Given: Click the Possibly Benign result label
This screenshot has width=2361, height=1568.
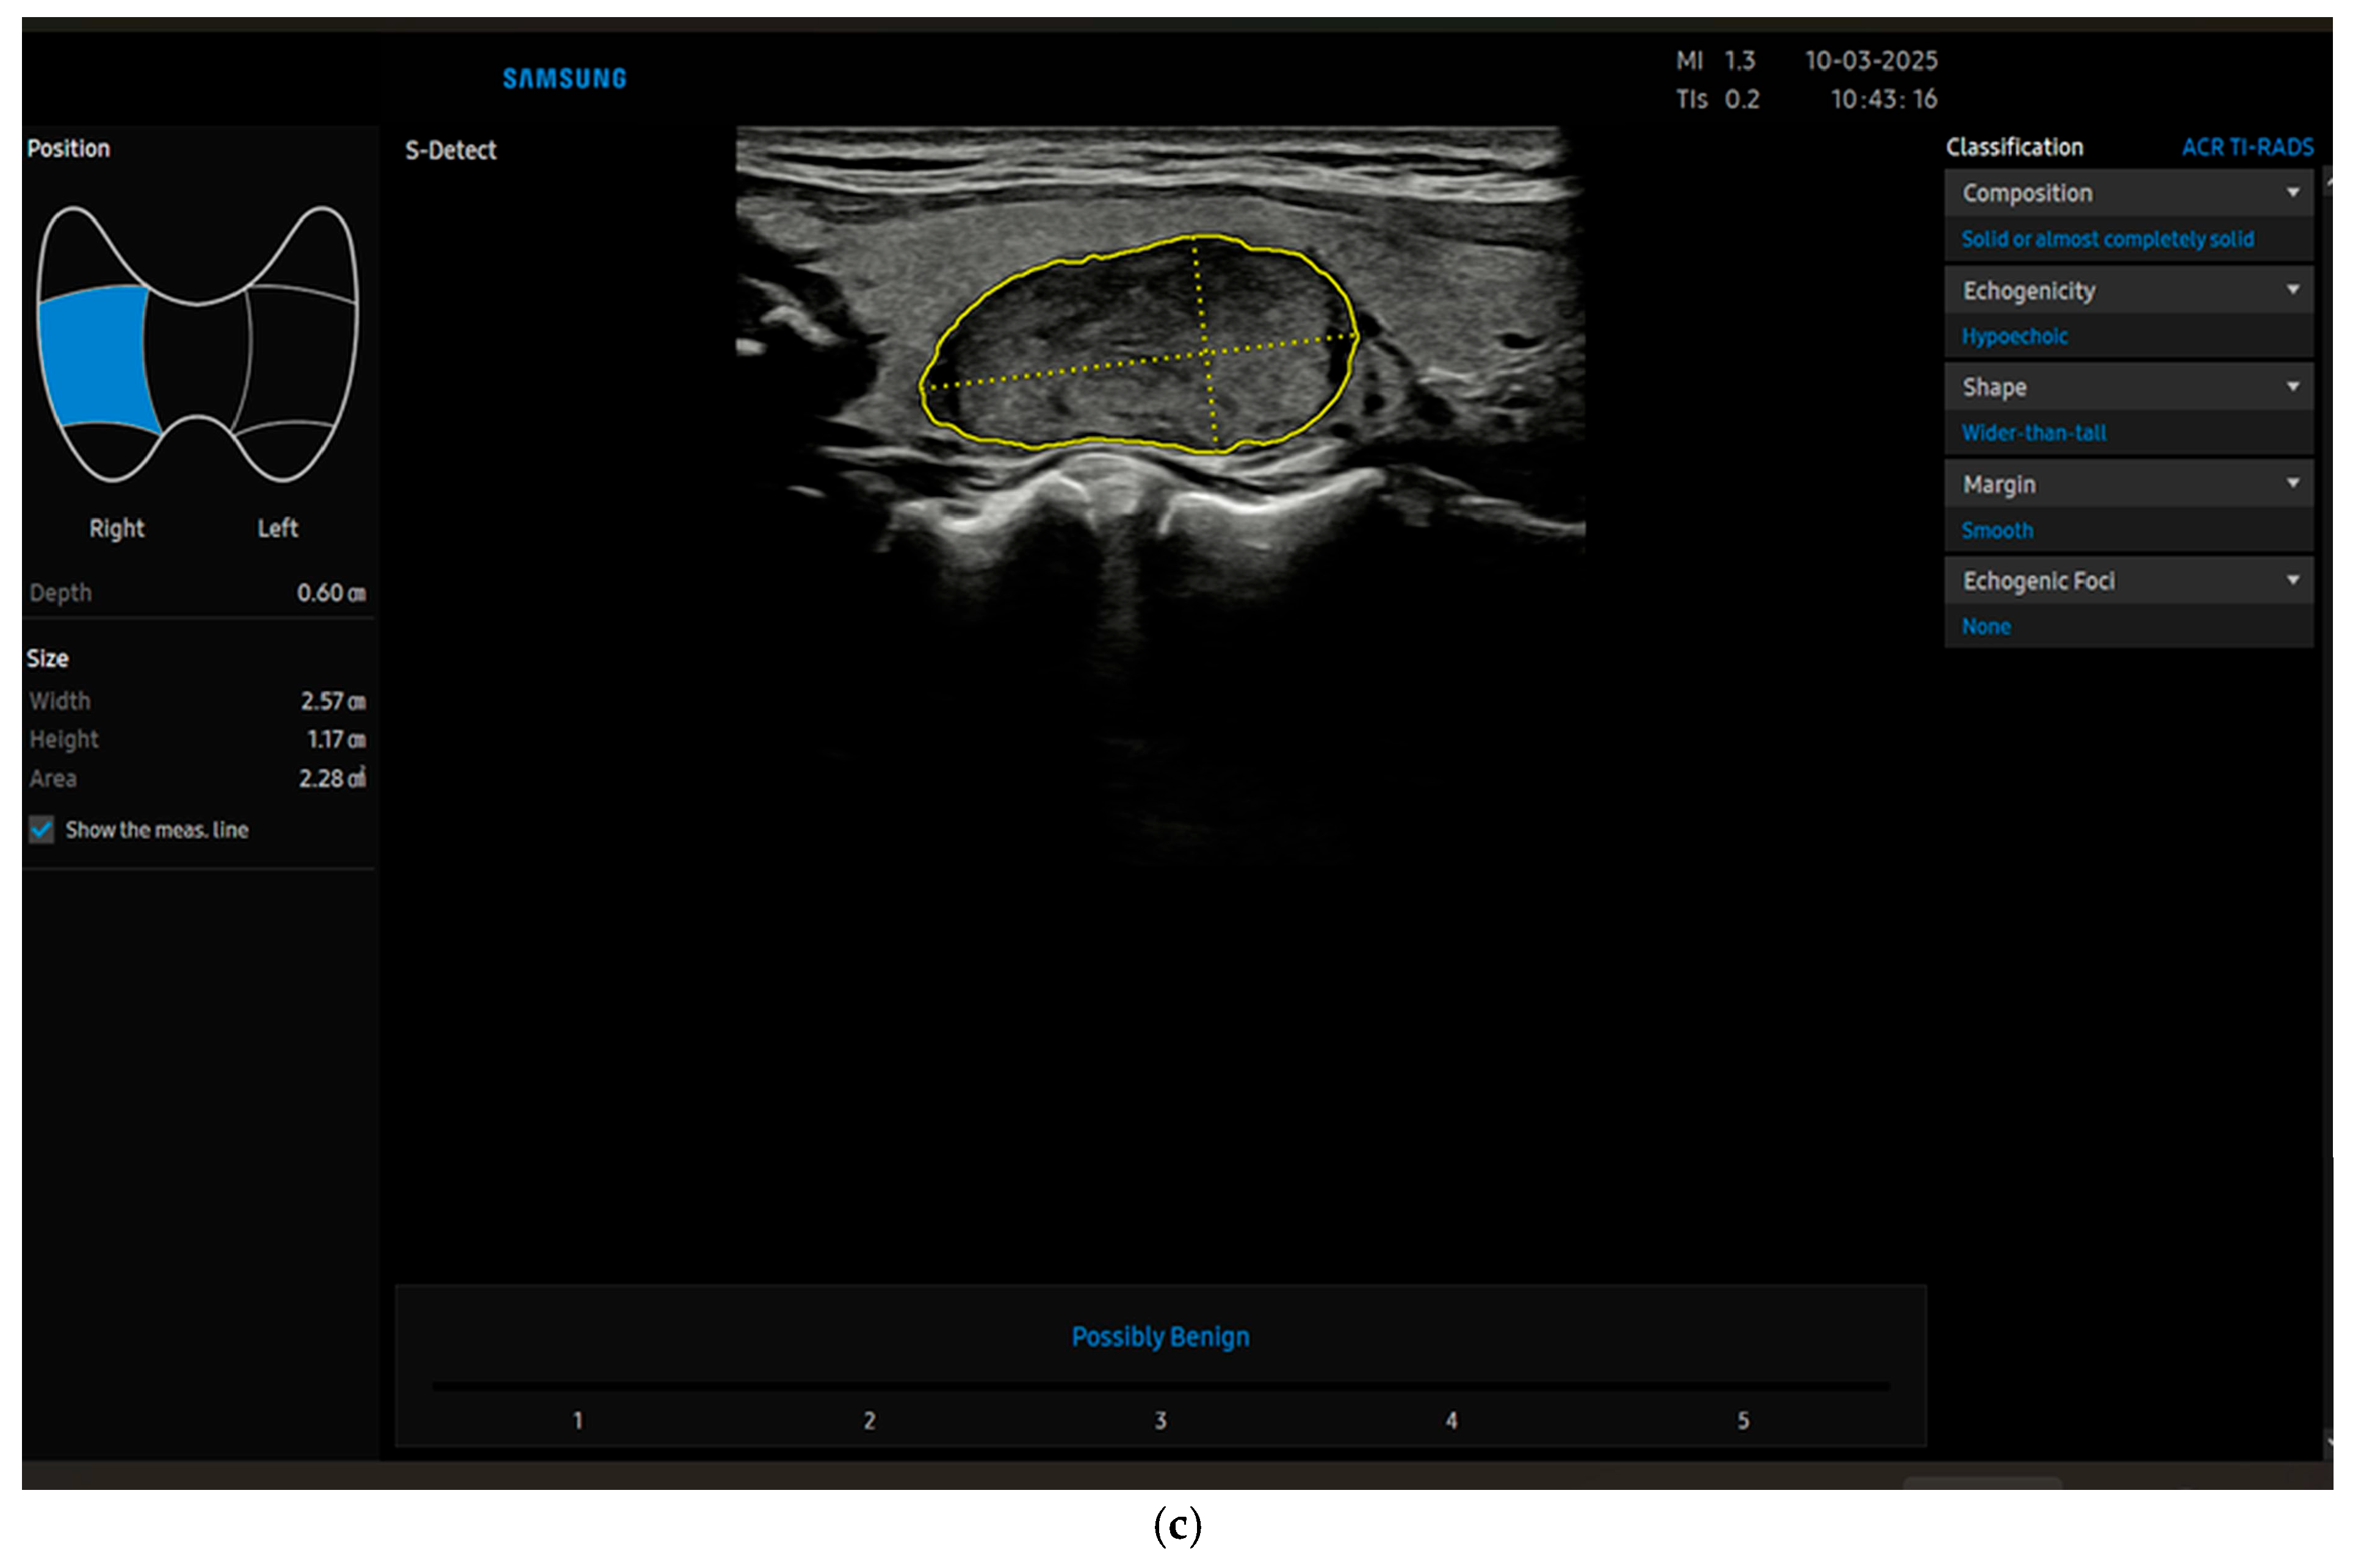Looking at the screenshot, I should pos(1160,1337).
